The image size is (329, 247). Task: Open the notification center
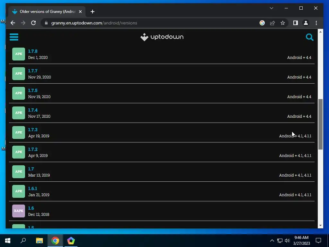click(318, 241)
